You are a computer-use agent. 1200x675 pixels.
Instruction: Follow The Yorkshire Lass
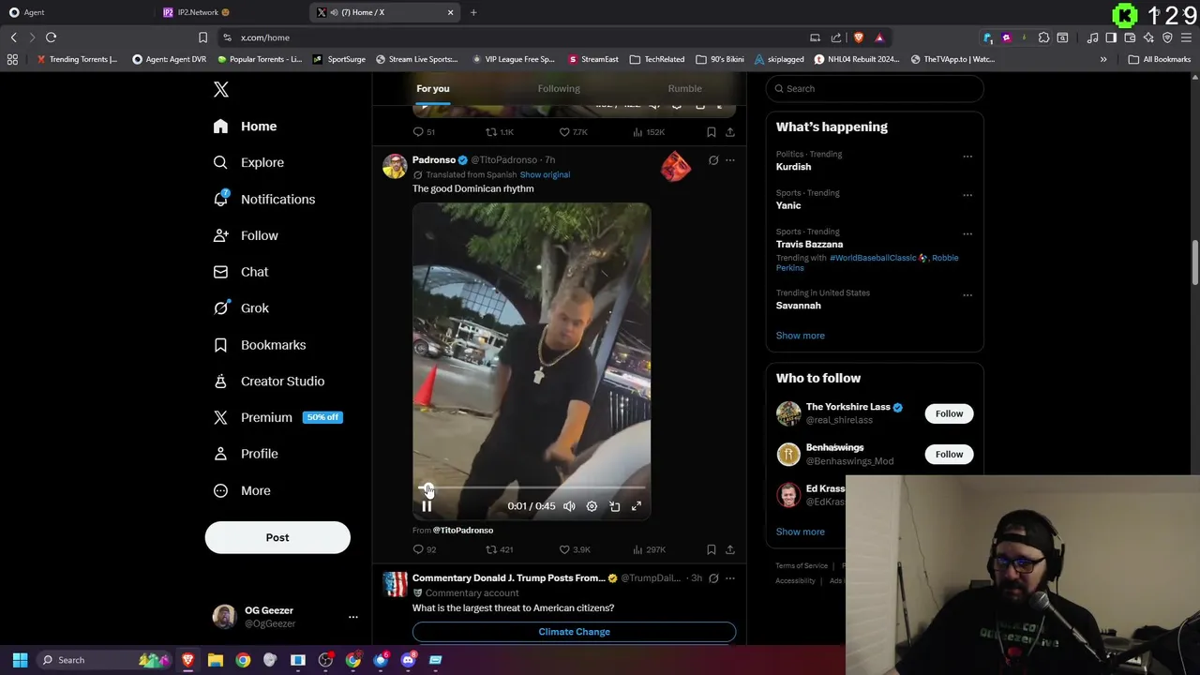point(949,413)
